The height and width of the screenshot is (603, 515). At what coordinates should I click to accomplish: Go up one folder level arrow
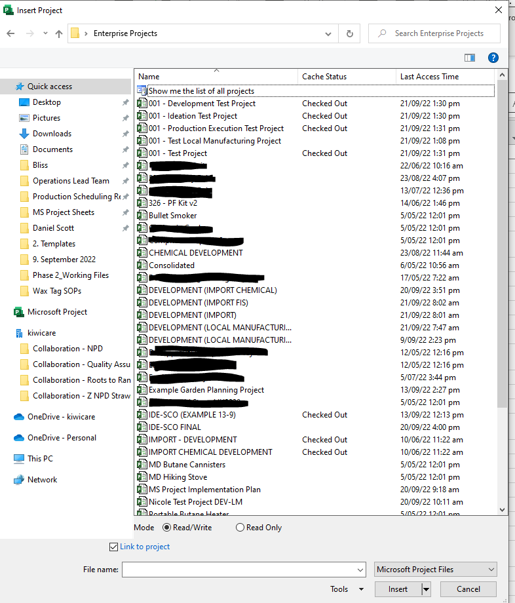(59, 34)
